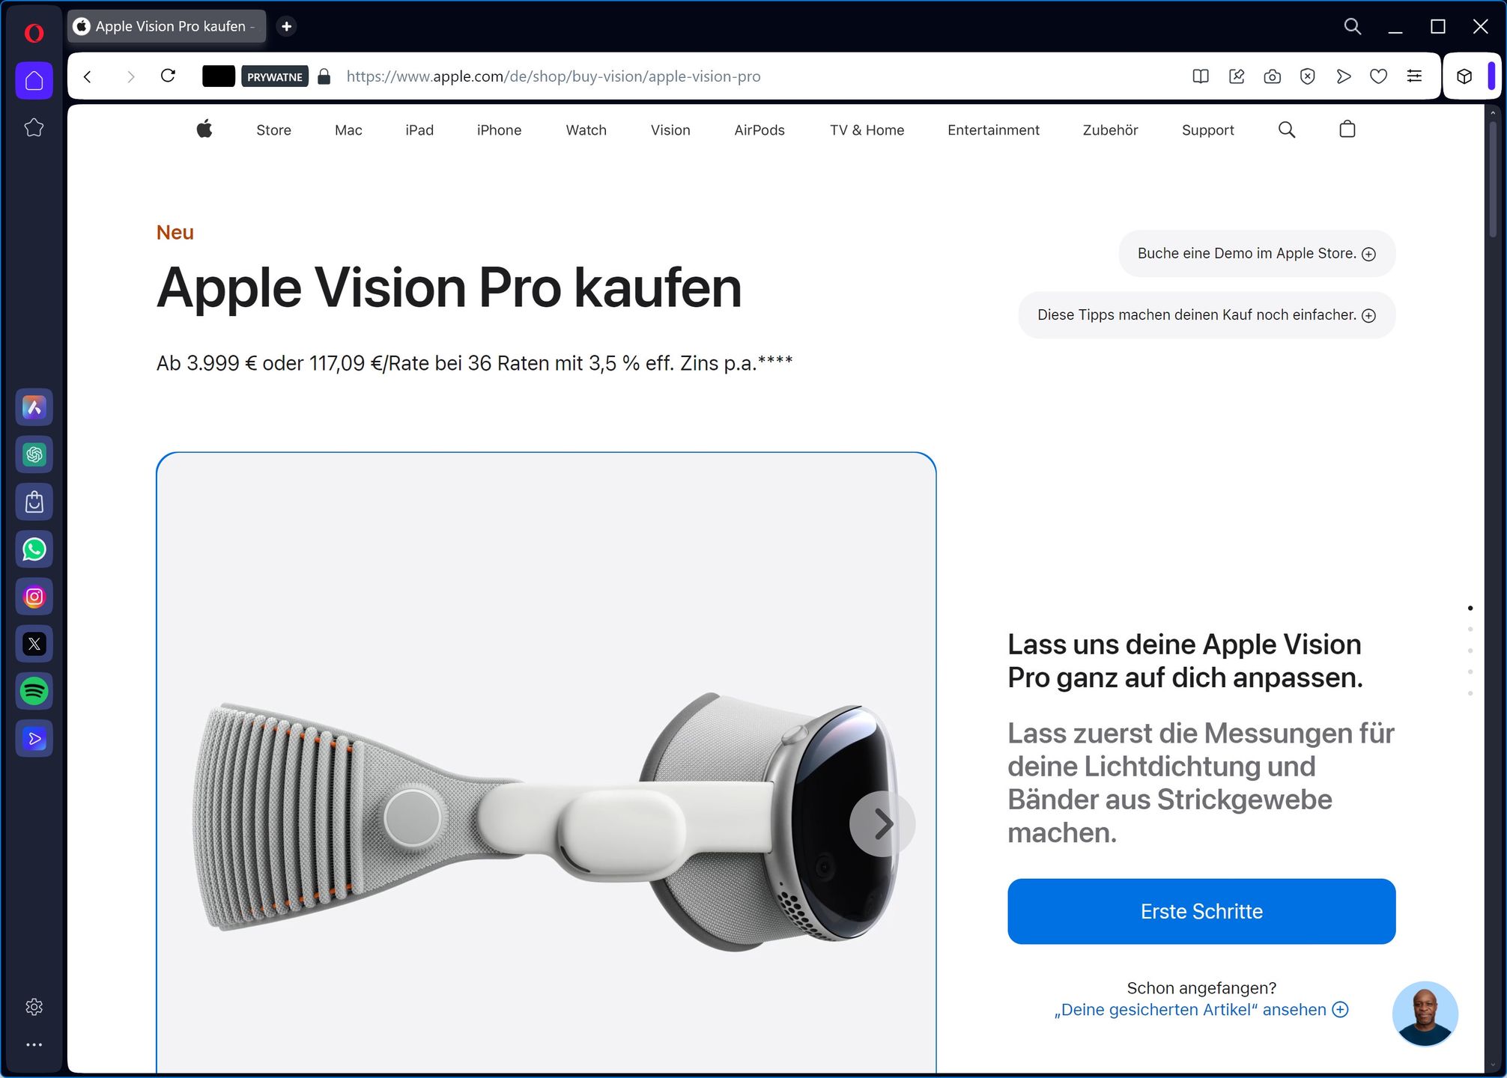Screen dimensions: 1507x1078
Task: Open the blue arrow icon below Spotify
Action: (34, 739)
